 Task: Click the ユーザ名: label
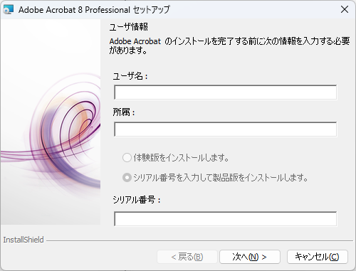[130, 76]
